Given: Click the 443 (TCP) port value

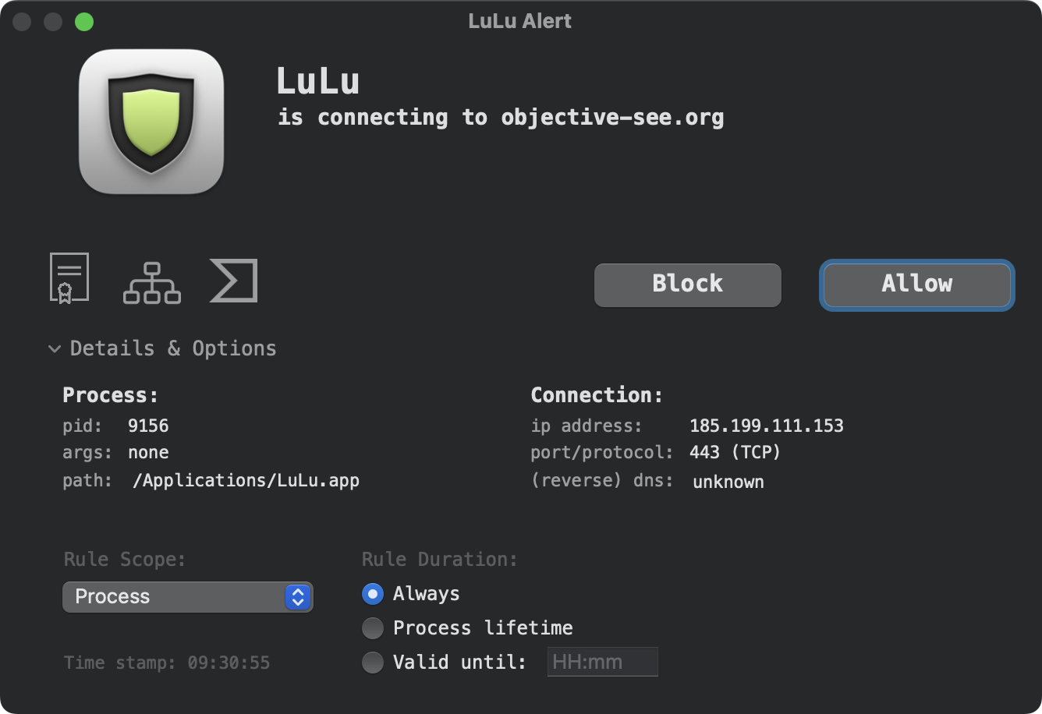Looking at the screenshot, I should (x=735, y=452).
